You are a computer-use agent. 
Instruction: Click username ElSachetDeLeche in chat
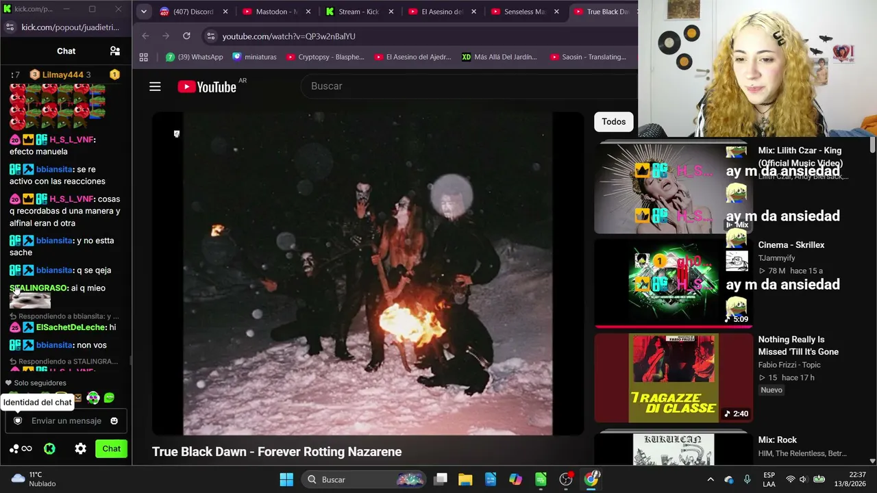(x=71, y=327)
